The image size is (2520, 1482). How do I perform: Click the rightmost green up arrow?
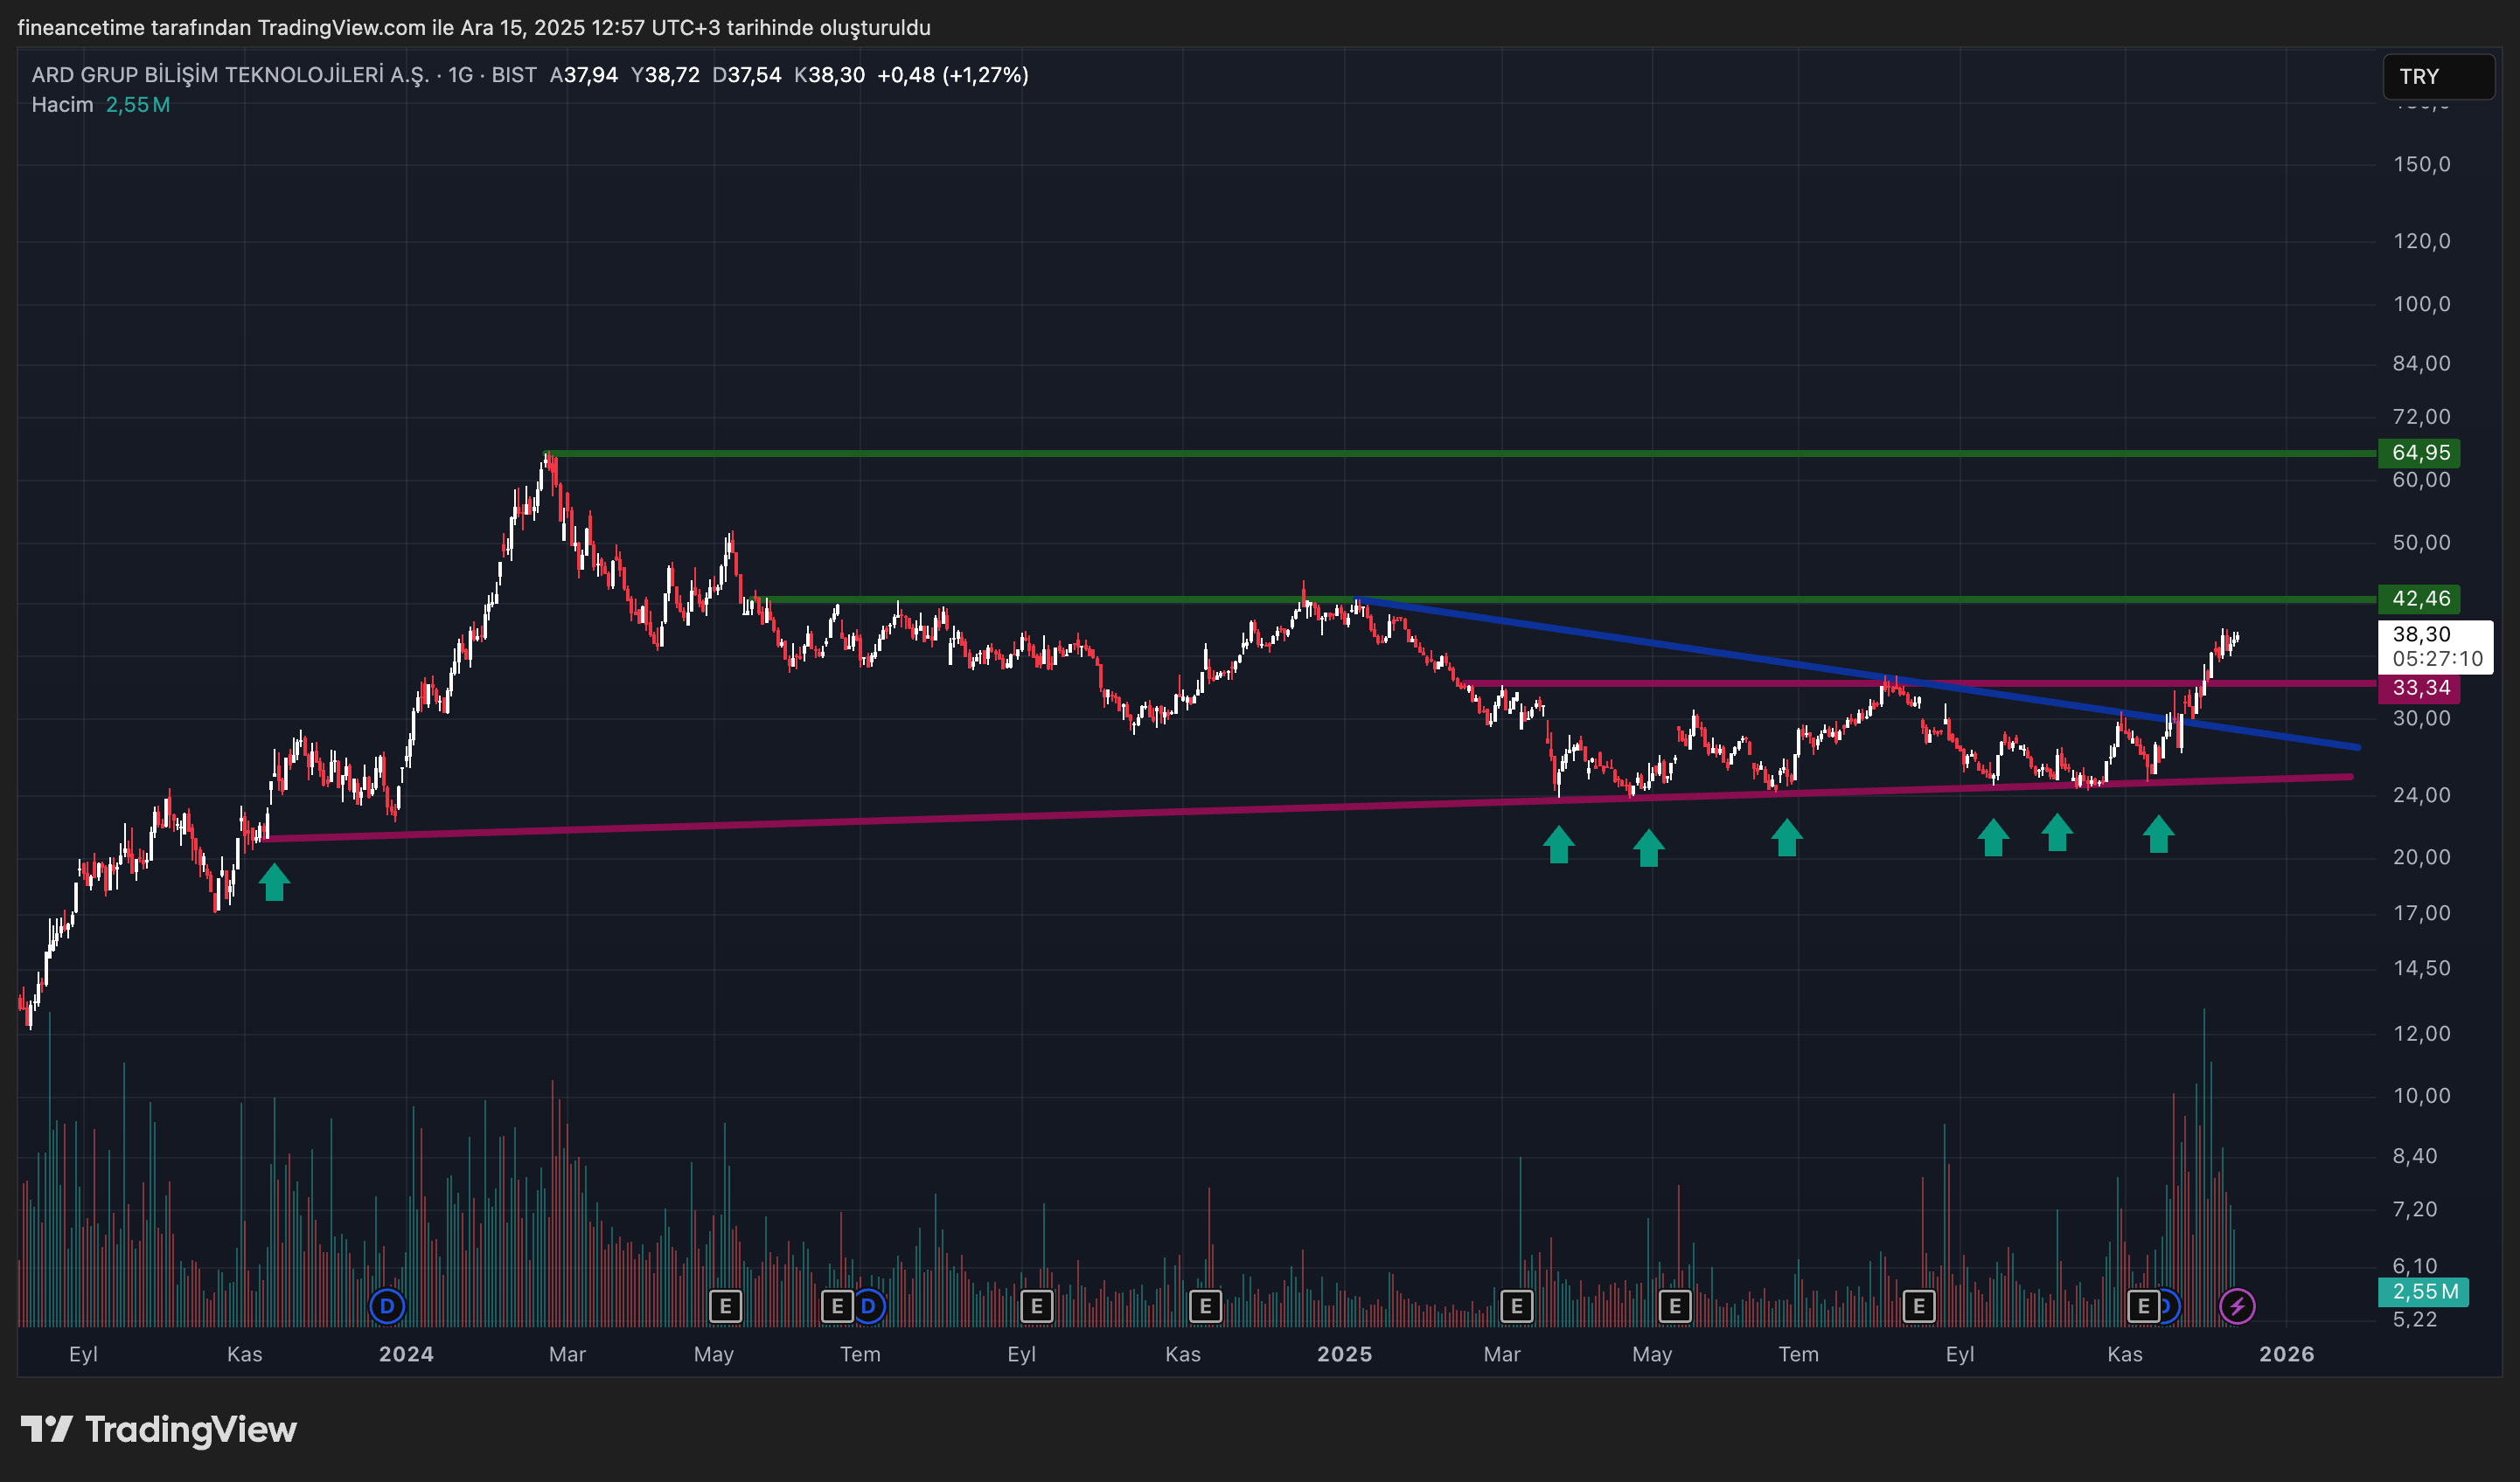[2158, 834]
